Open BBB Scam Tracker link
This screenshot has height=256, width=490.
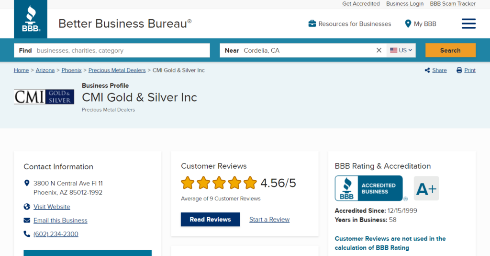coord(453,4)
